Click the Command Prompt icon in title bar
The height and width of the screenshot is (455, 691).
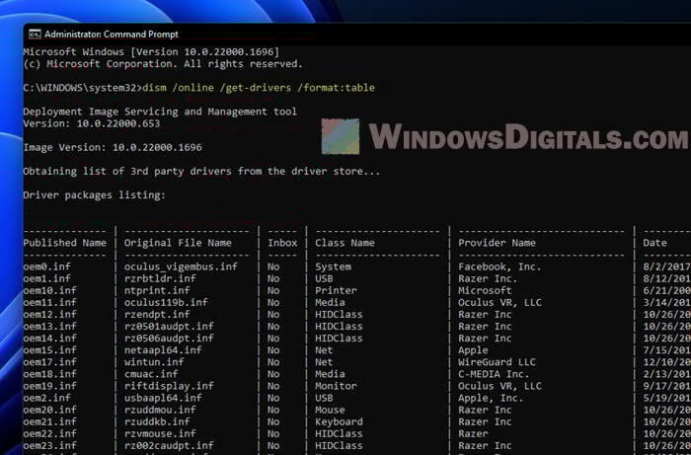pyautogui.click(x=35, y=35)
